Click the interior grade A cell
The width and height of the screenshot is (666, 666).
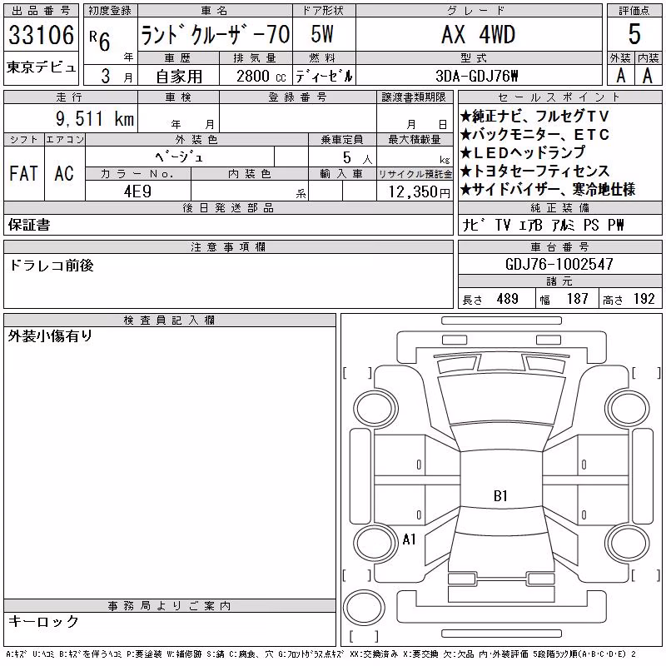tap(648, 76)
